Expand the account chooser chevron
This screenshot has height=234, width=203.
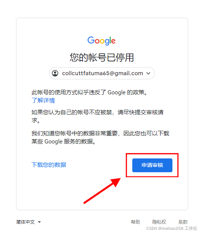[x=148, y=73]
